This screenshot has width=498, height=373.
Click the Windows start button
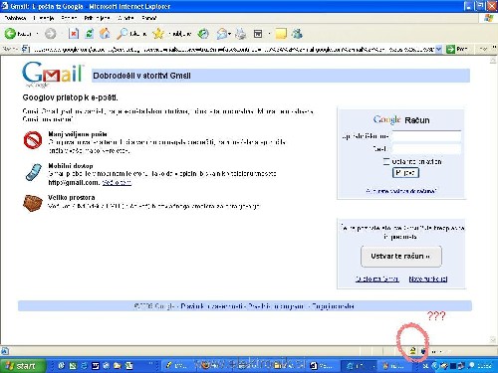(22, 366)
